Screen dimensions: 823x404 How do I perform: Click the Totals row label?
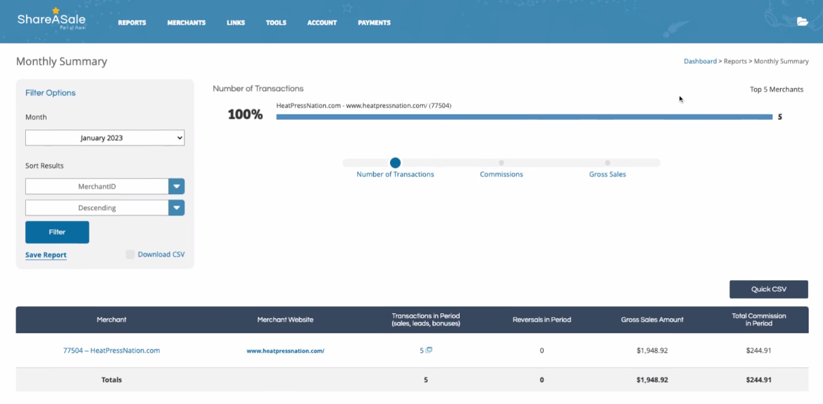click(x=111, y=379)
